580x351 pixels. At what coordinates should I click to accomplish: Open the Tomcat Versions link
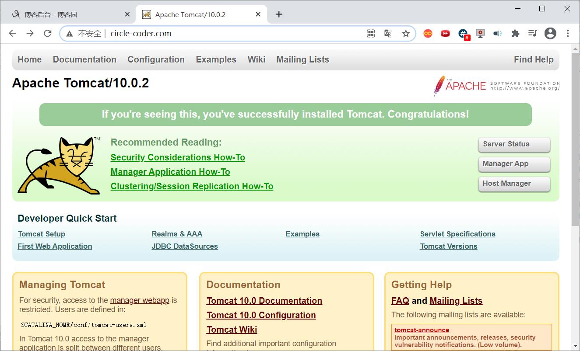(x=449, y=246)
